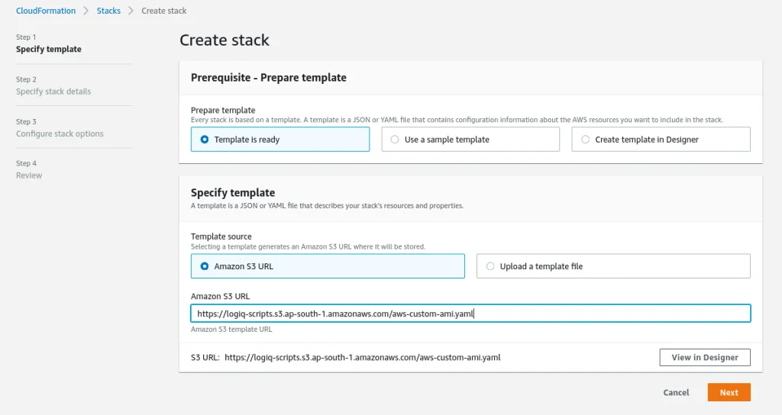
Task: Switch to Upload a template file
Action: [490, 266]
